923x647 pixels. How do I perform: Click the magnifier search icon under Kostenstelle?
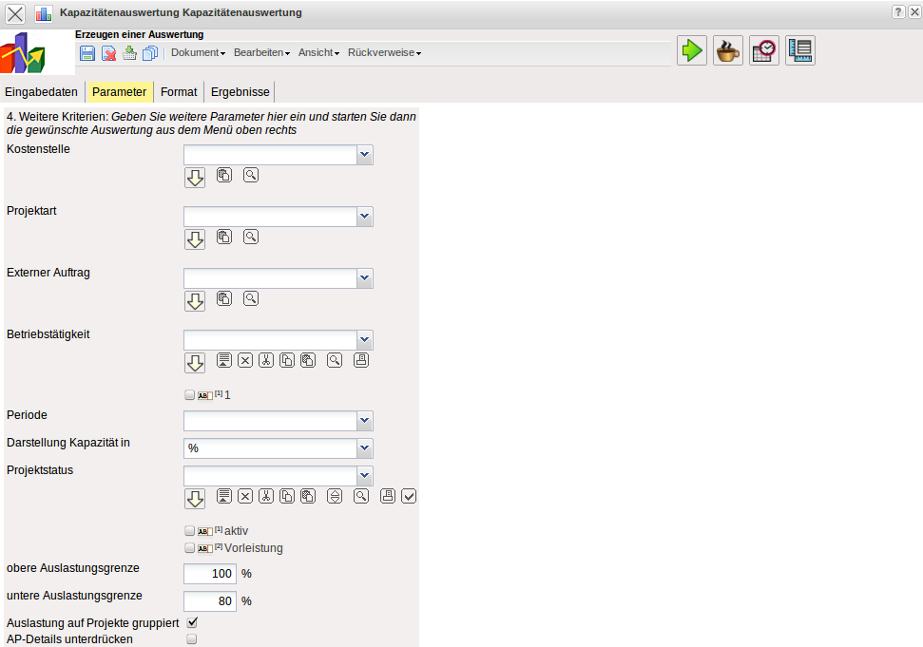point(251,175)
